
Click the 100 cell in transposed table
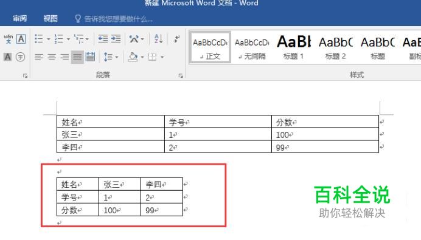(x=120, y=210)
